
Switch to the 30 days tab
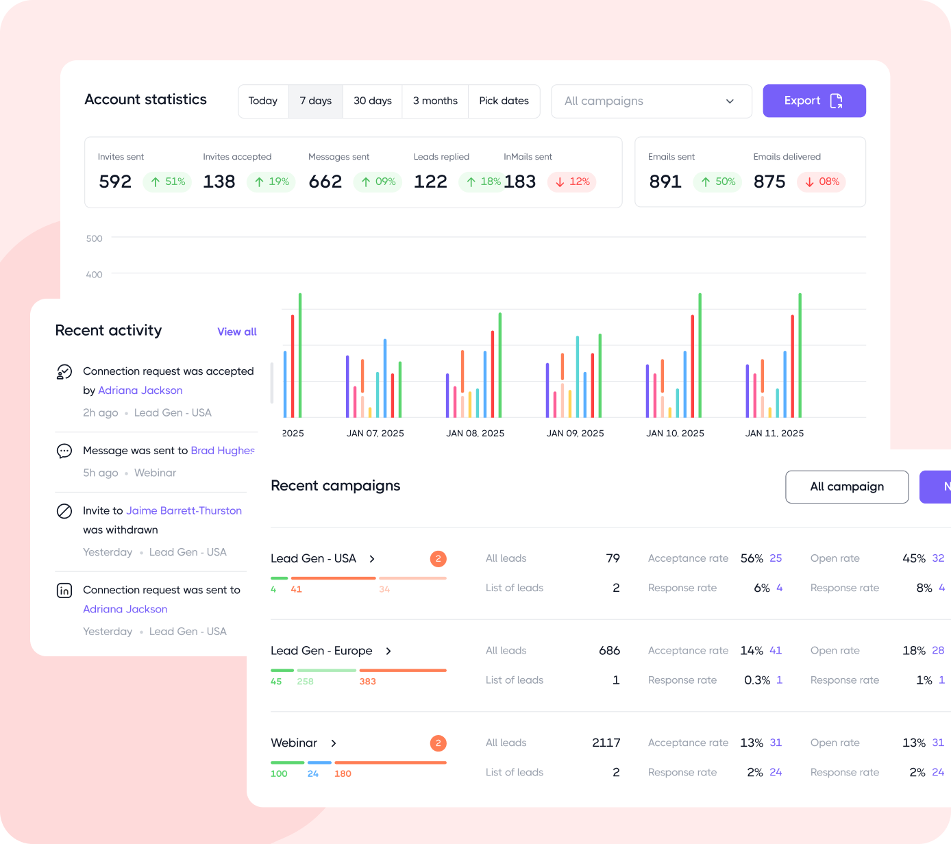tap(372, 101)
